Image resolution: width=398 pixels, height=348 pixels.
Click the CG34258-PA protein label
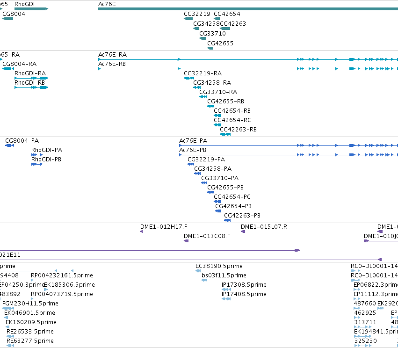tap(213, 169)
